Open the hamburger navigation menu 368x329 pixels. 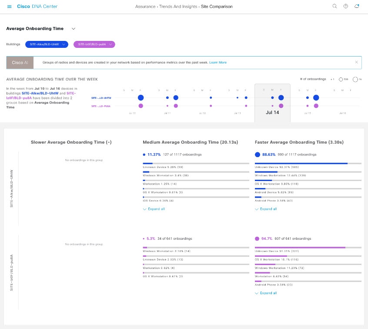point(9,7)
